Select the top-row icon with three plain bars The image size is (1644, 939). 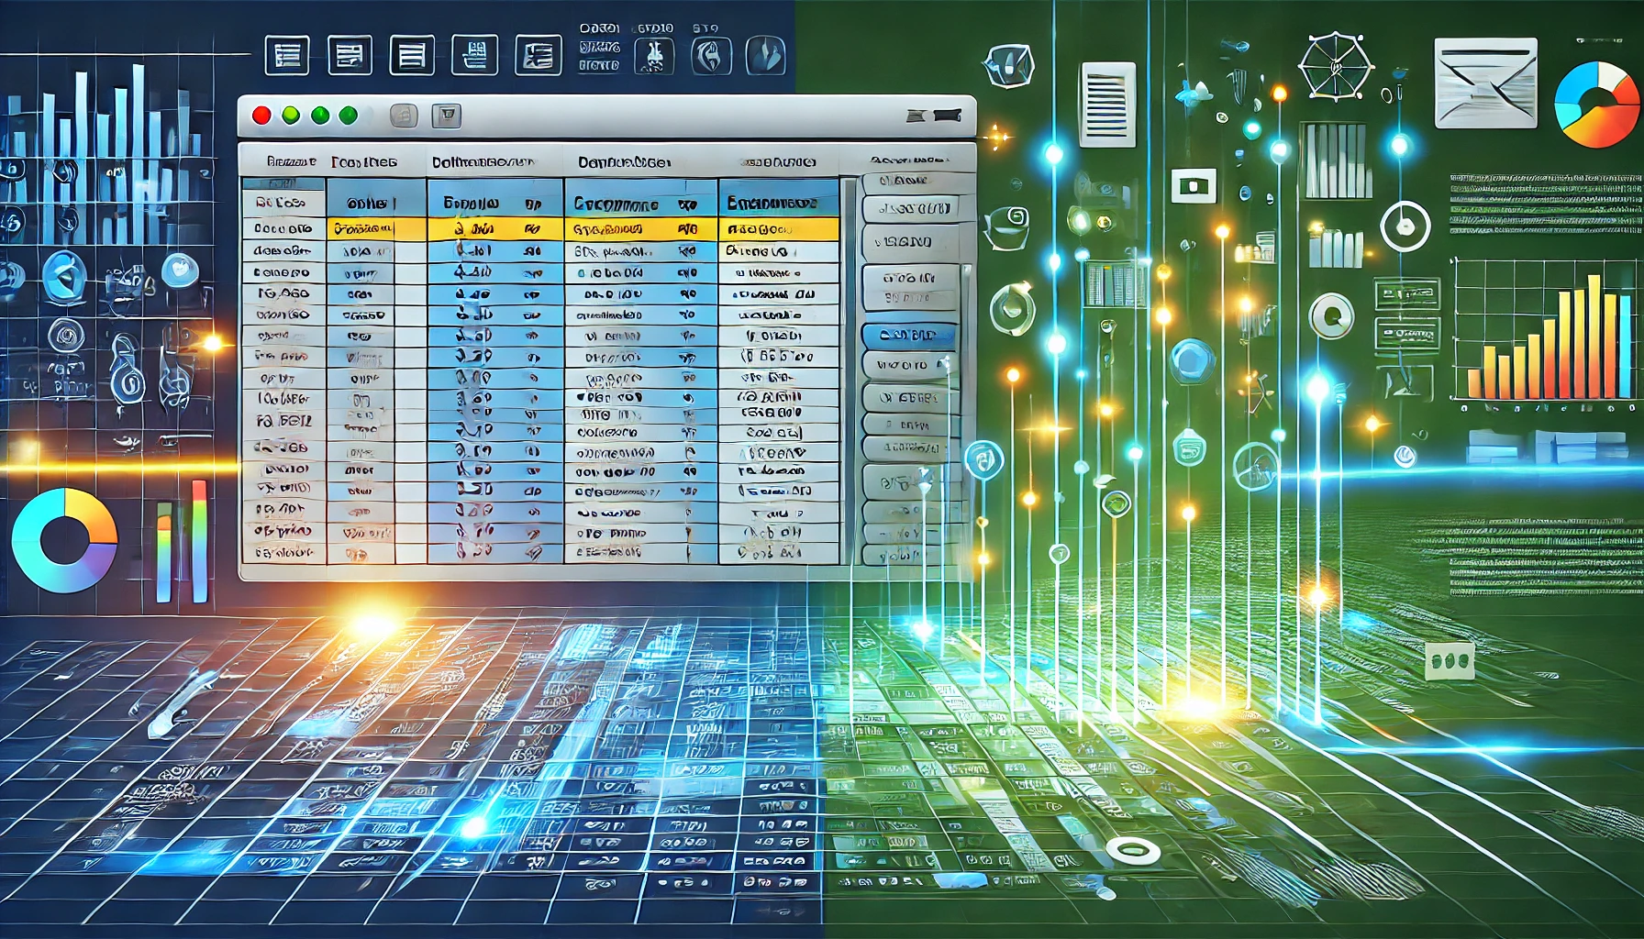coord(412,56)
